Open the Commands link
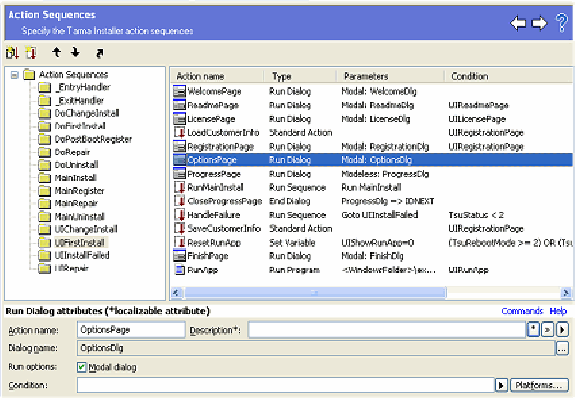The image size is (575, 400). tap(521, 312)
